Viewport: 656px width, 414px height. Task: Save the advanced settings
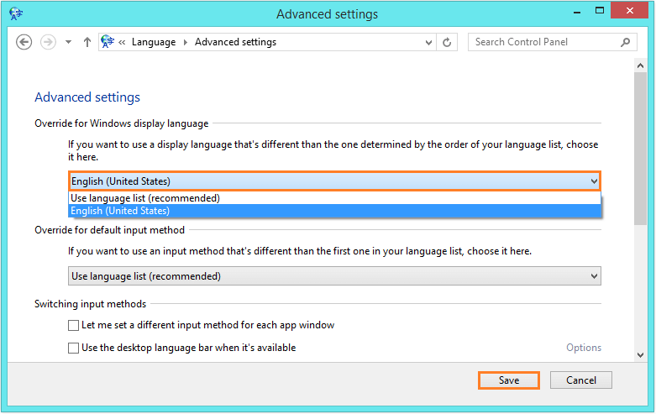(x=509, y=380)
